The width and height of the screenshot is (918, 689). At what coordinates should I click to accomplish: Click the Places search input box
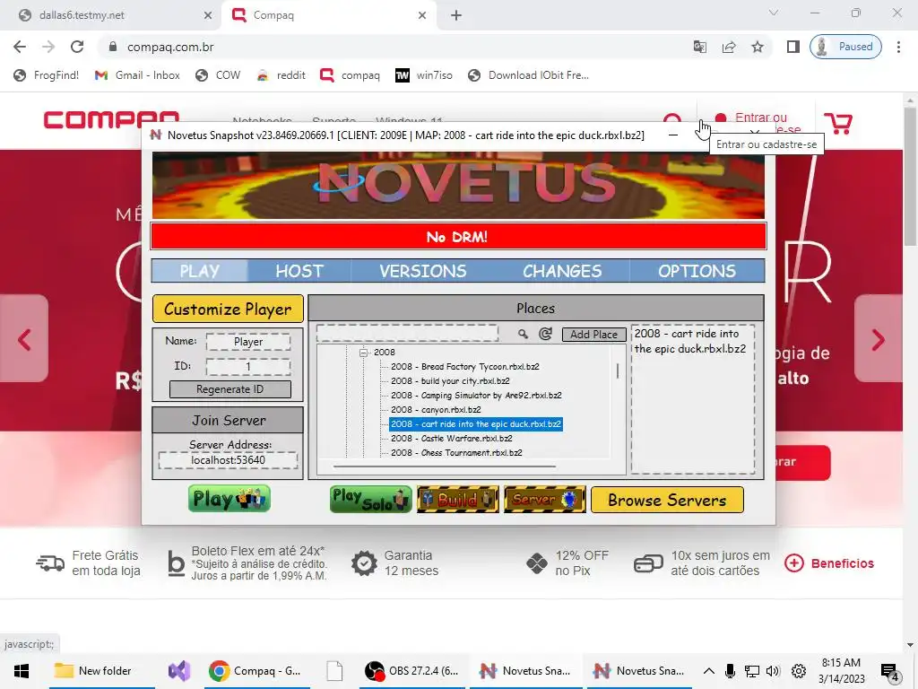(407, 334)
